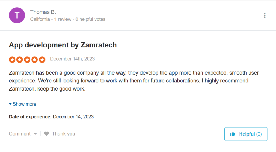The width and height of the screenshot is (276, 152).
Task: Click the heart icon beside Thank you
Action: tap(46, 134)
